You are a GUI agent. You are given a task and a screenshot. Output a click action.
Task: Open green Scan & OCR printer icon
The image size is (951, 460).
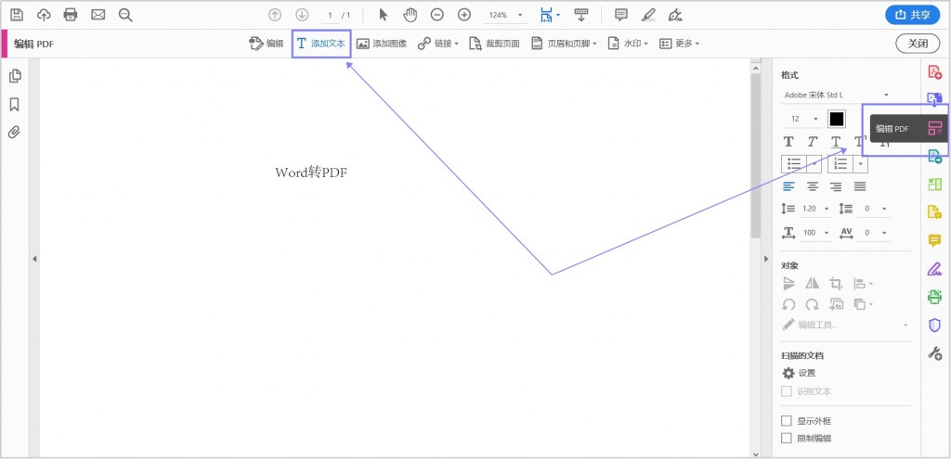934,297
